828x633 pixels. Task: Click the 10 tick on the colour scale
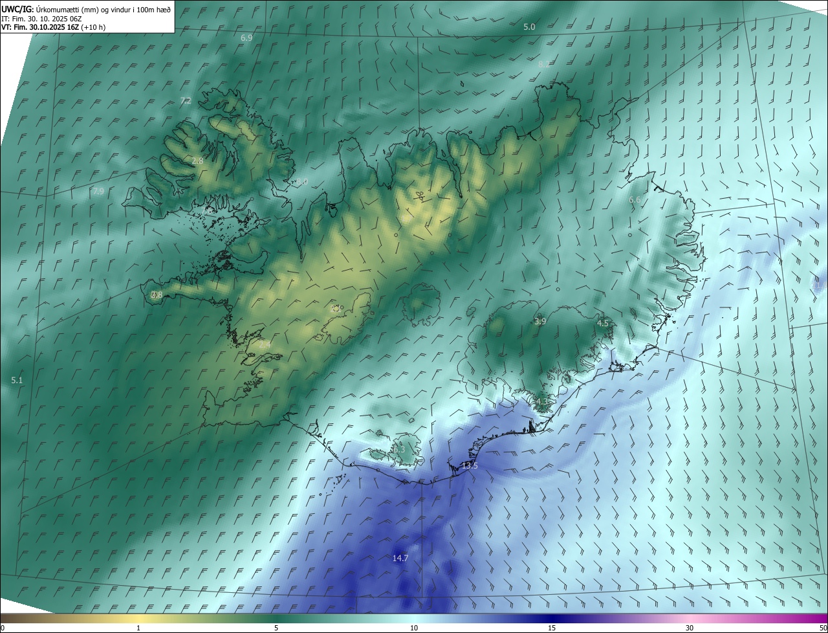pyautogui.click(x=414, y=628)
